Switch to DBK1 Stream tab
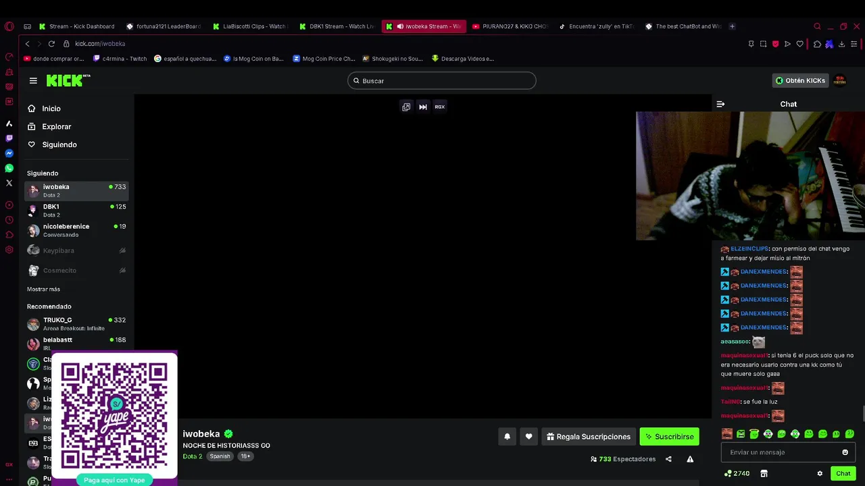Viewport: 865px width, 486px height. 337,26
